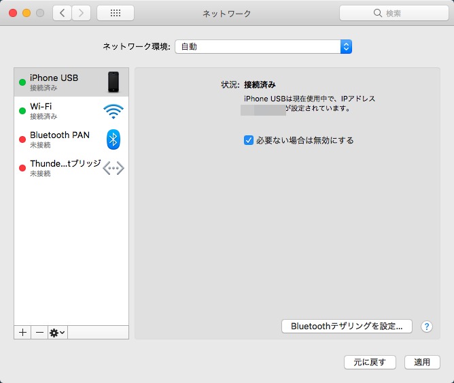Select the Thunderbolt bridge service entry

click(x=61, y=169)
